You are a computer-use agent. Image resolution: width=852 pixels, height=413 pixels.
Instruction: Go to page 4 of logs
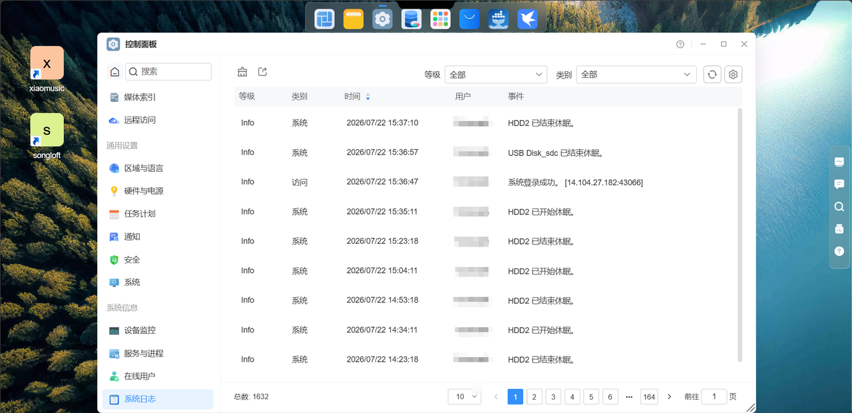point(572,396)
